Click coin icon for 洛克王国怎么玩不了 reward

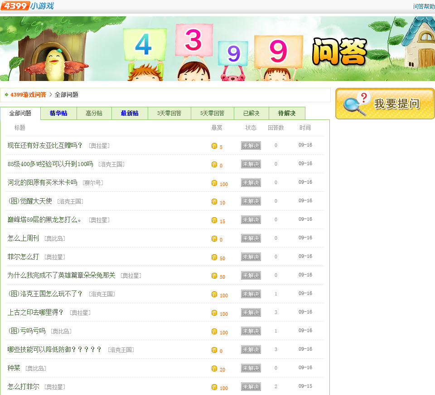tap(214, 294)
